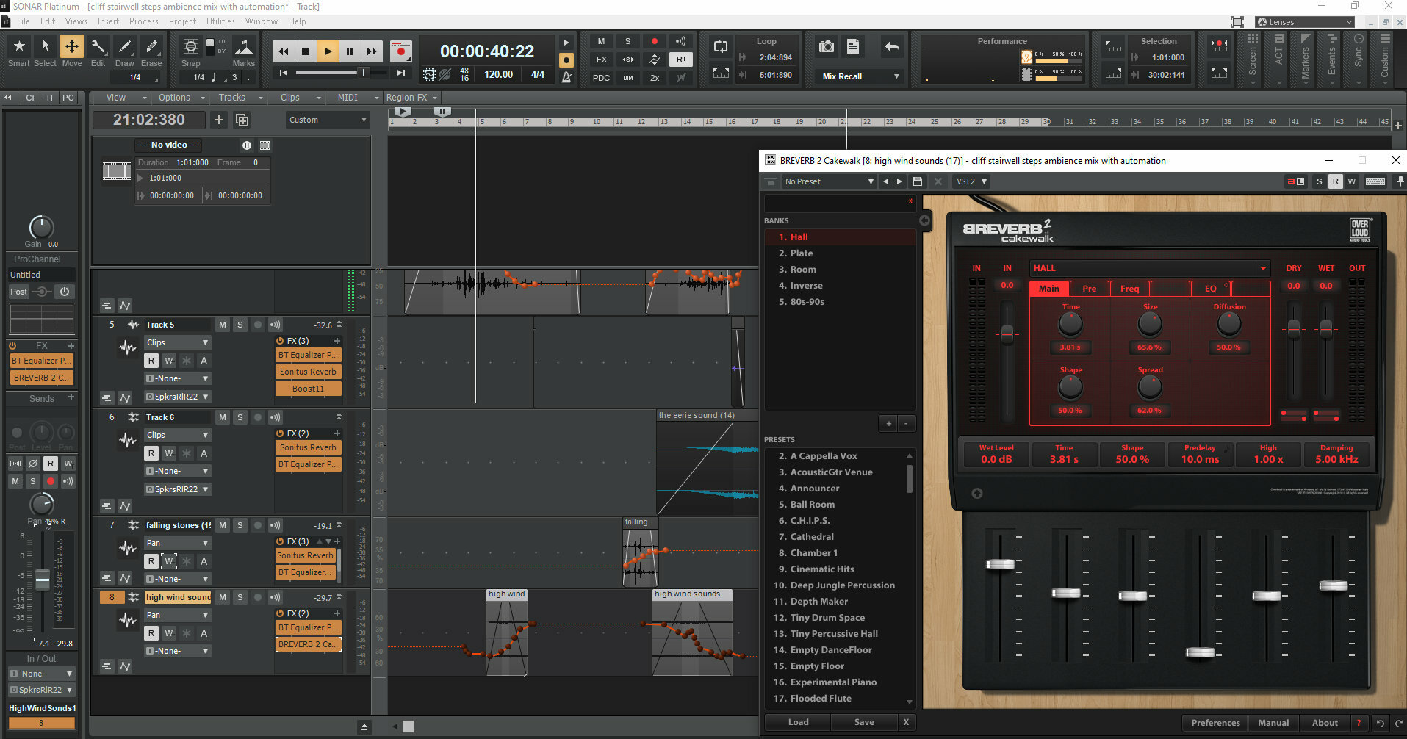
Task: Open Track 5 Clips edit filter dropdown
Action: (x=177, y=342)
